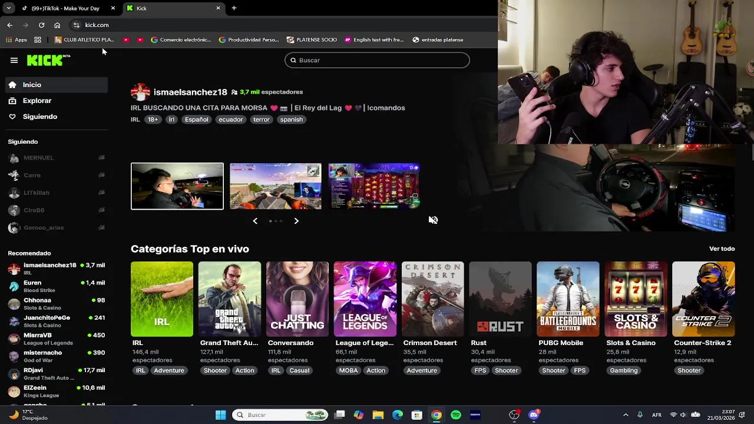
Task: Open recommended channel MisrraVB
Action: [x=57, y=339]
